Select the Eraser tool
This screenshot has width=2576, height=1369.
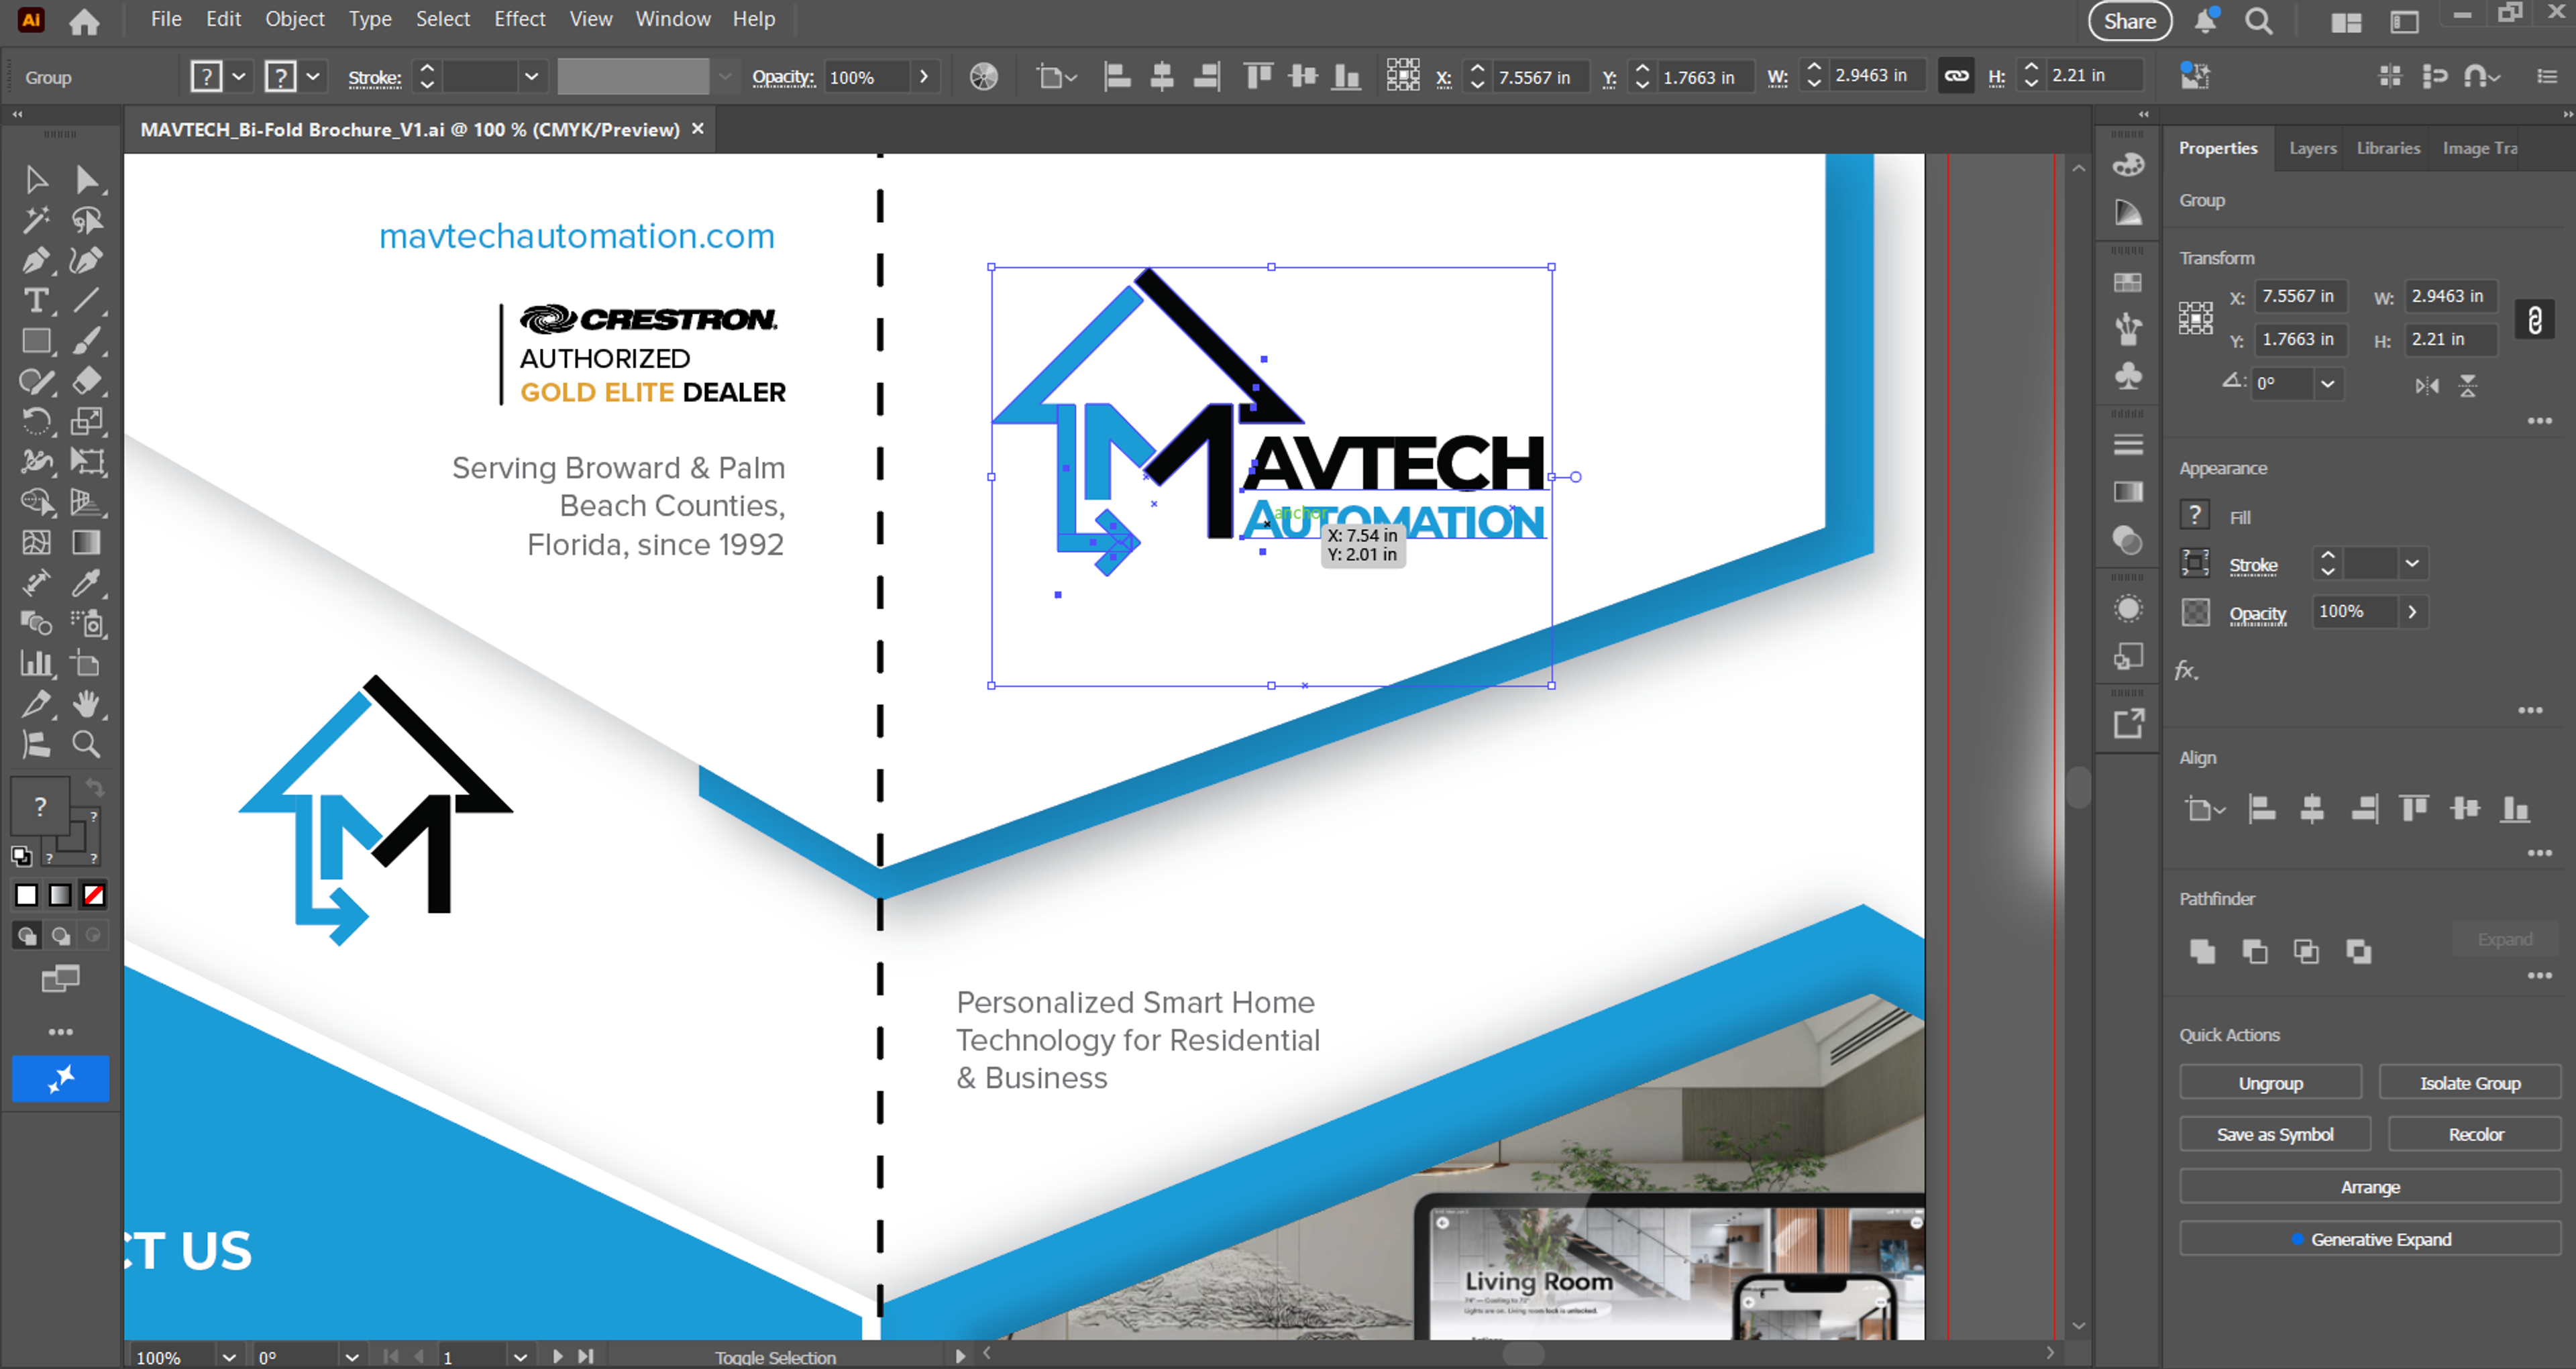87,381
